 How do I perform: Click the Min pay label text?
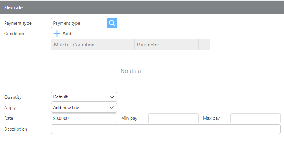click(x=129, y=118)
